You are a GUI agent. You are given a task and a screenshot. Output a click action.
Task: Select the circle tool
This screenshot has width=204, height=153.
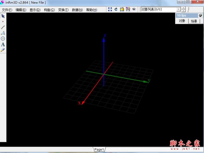[x=3, y=39]
